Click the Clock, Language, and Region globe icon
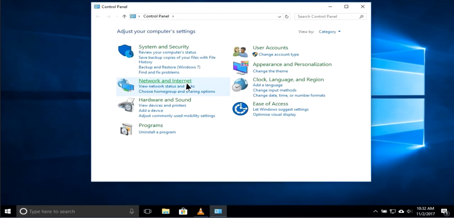Image resolution: width=454 pixels, height=218 pixels. click(240, 85)
